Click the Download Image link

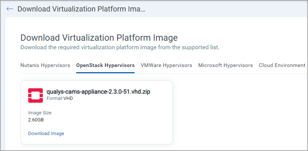(x=46, y=134)
